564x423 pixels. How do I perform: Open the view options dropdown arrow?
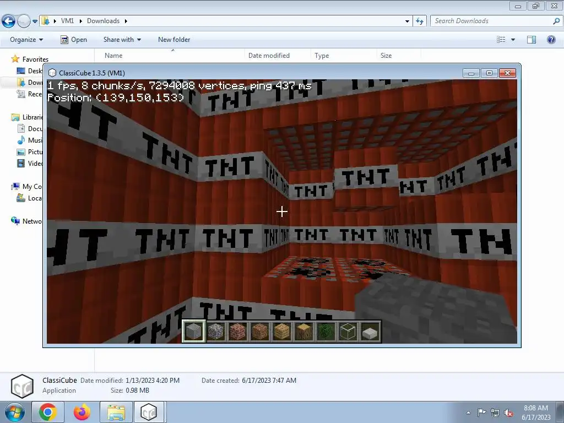coord(513,40)
